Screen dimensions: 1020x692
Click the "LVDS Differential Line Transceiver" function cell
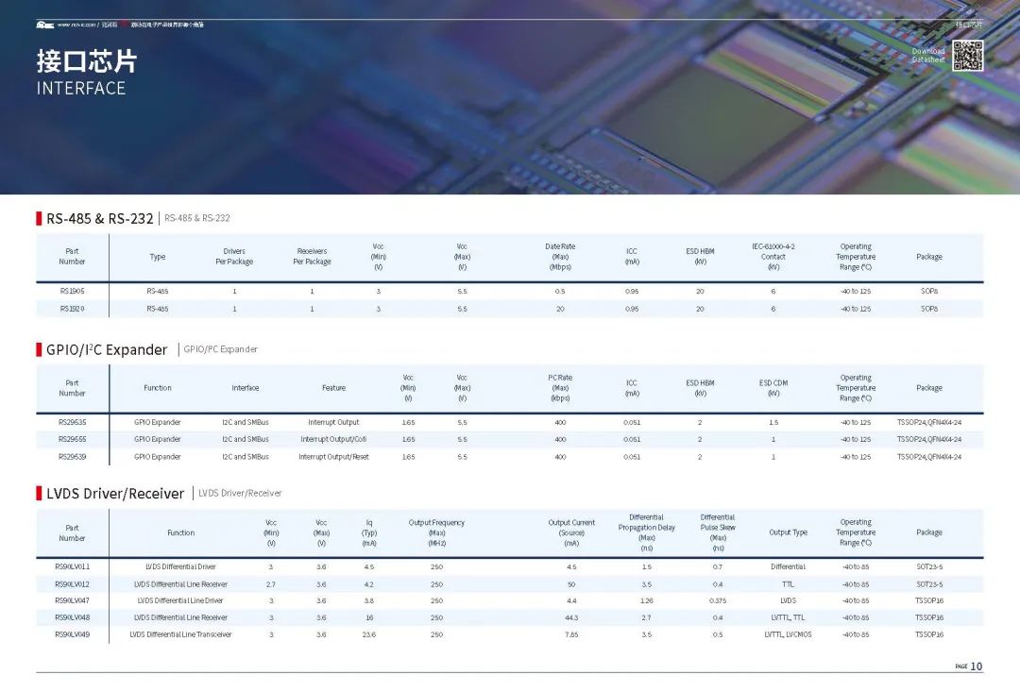[180, 634]
